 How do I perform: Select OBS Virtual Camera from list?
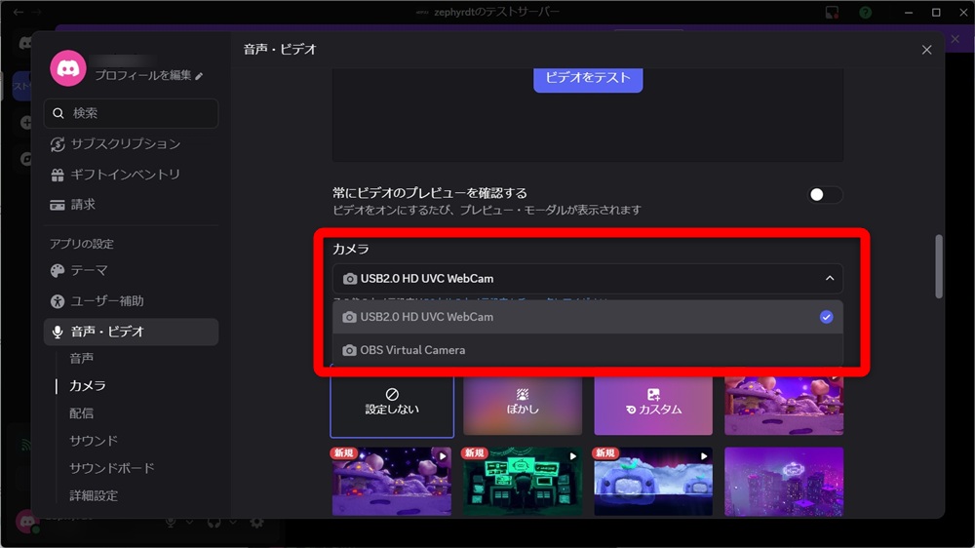588,350
